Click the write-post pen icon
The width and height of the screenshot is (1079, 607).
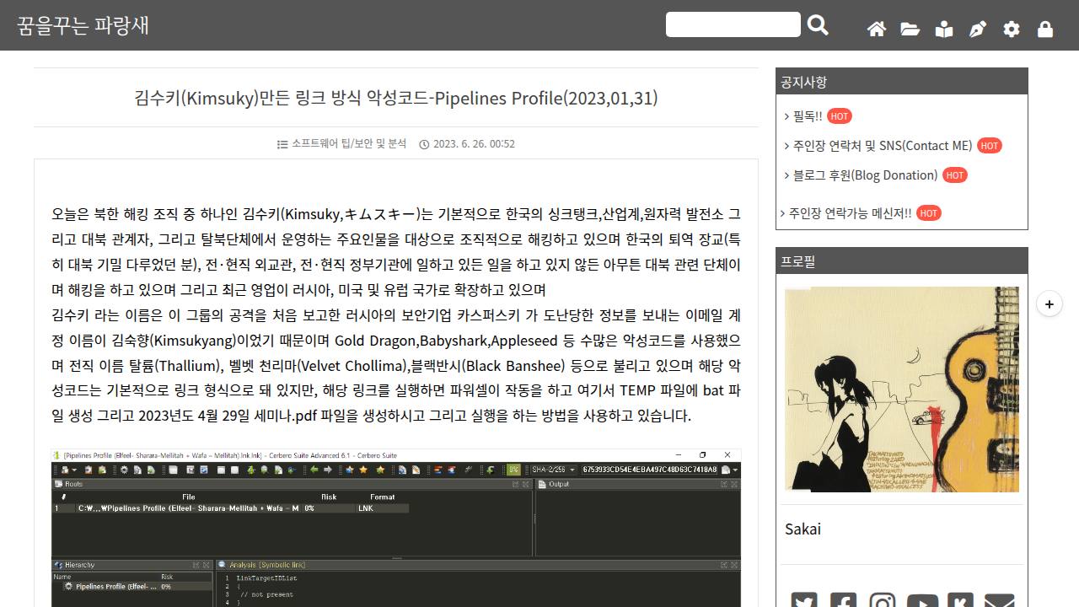click(978, 30)
